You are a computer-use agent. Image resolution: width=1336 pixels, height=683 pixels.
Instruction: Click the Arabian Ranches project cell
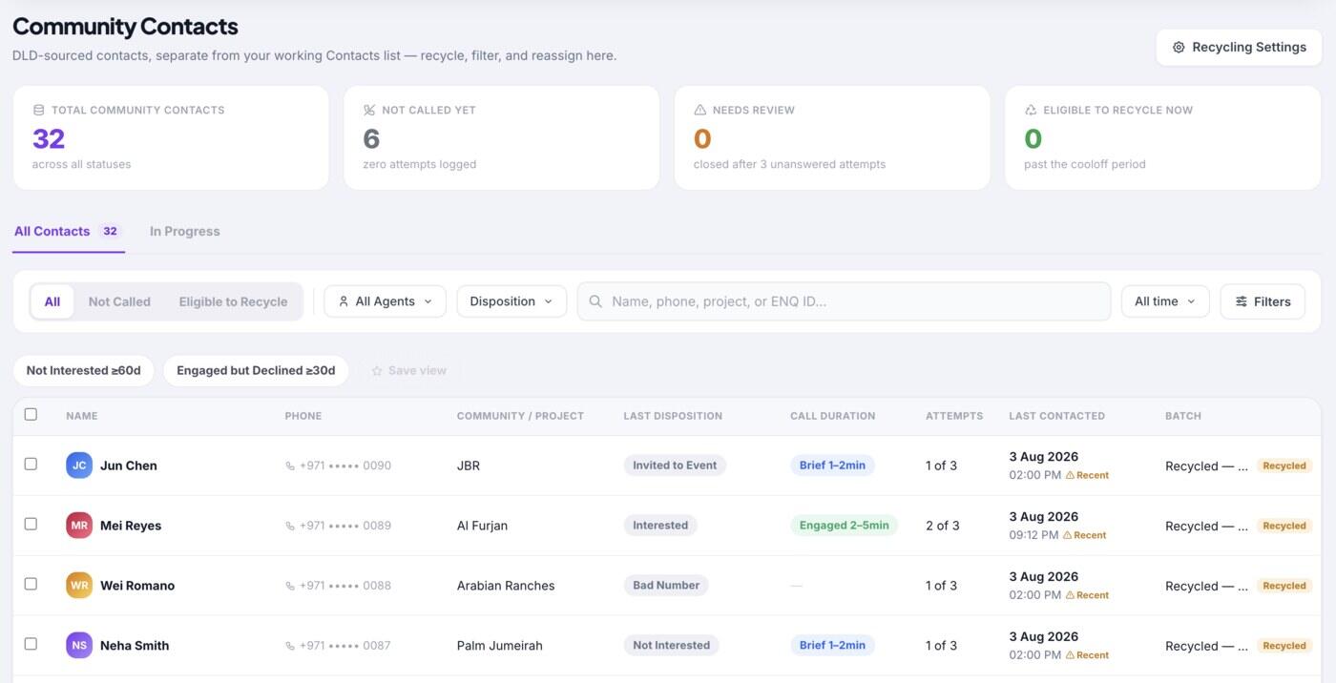(506, 586)
